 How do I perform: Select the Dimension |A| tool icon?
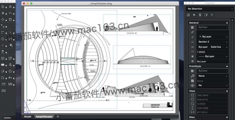click(10, 84)
